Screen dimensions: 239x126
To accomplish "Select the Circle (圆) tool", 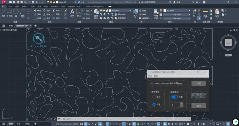I will [16, 13].
